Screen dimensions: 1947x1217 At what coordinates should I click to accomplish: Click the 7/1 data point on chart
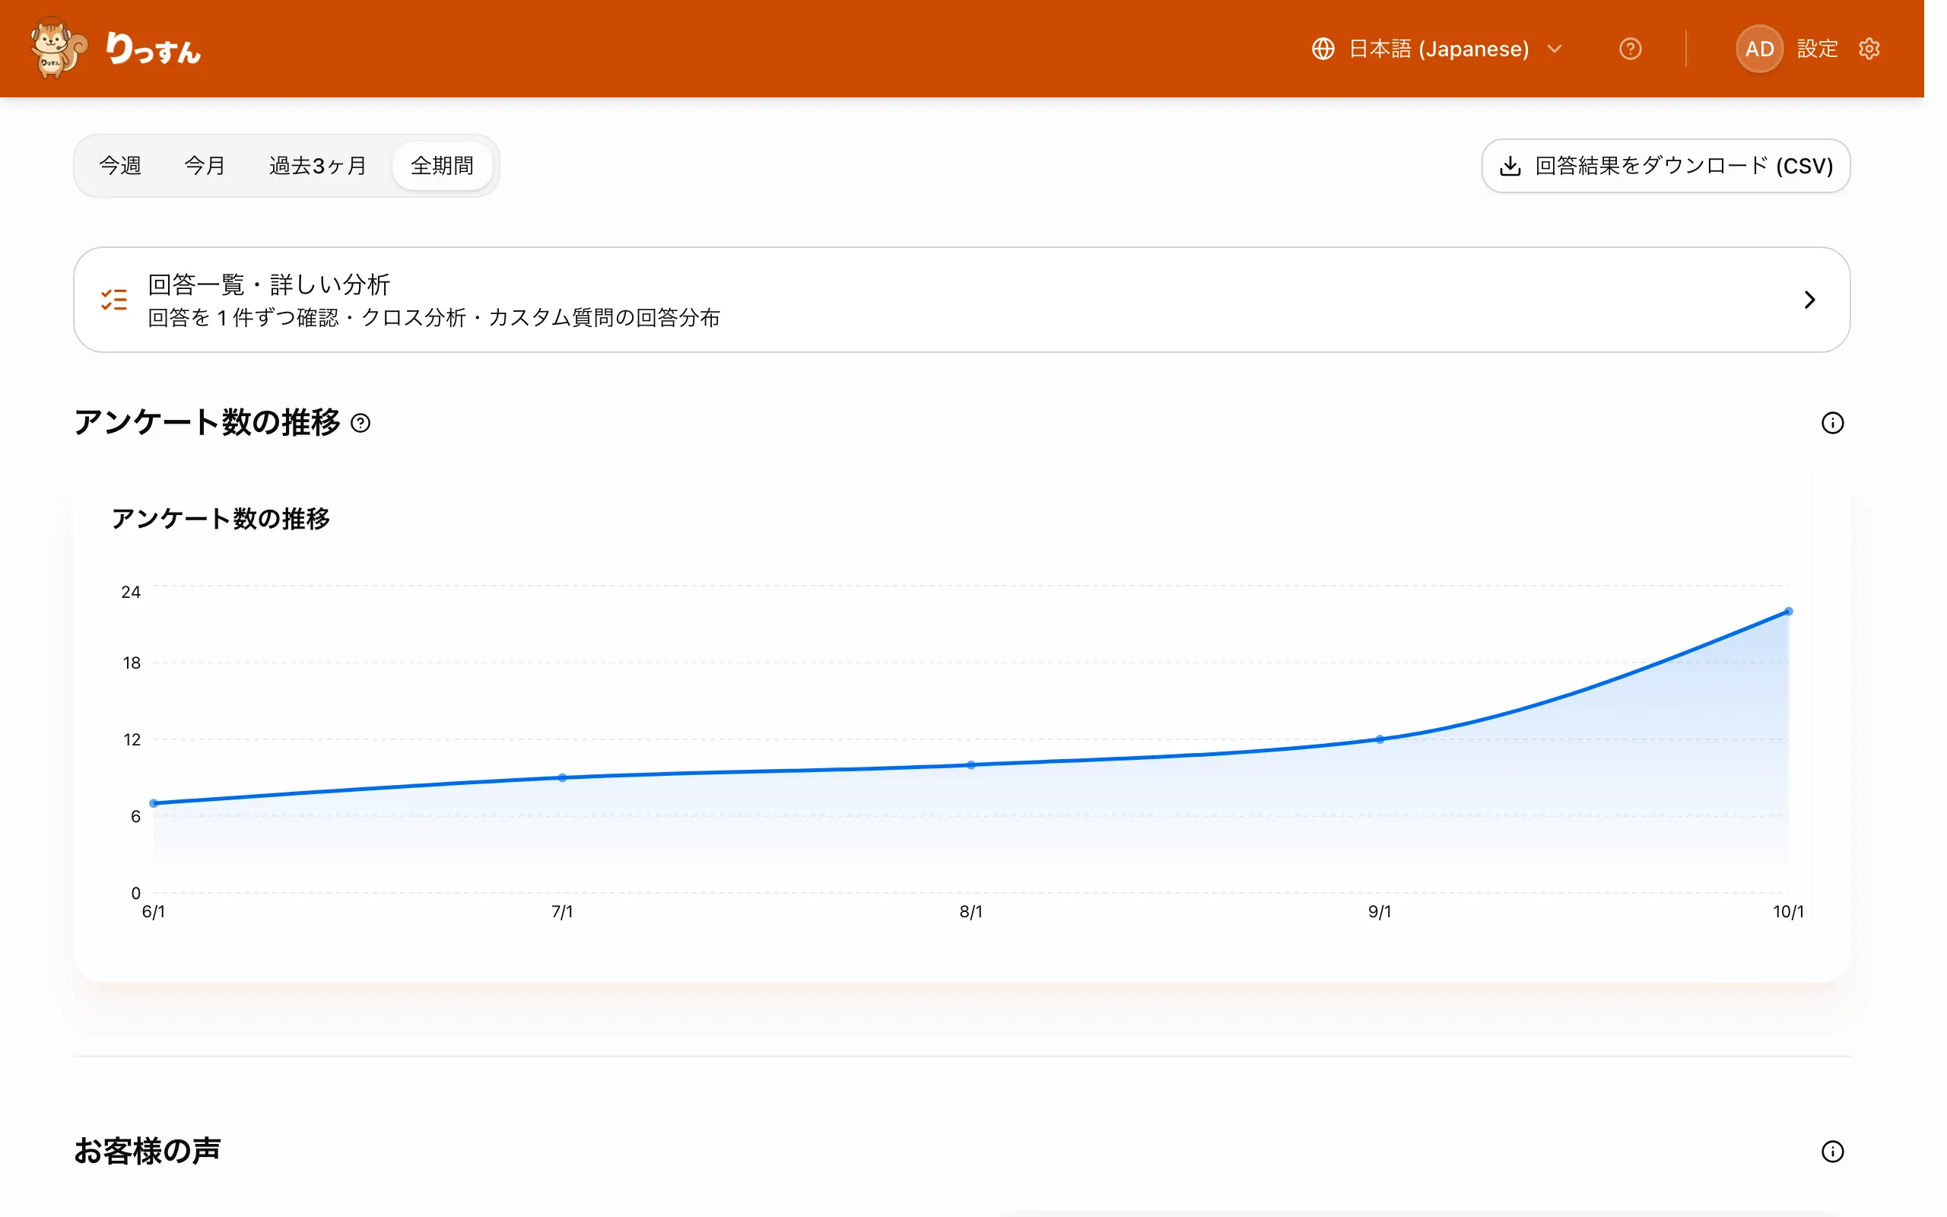click(562, 777)
